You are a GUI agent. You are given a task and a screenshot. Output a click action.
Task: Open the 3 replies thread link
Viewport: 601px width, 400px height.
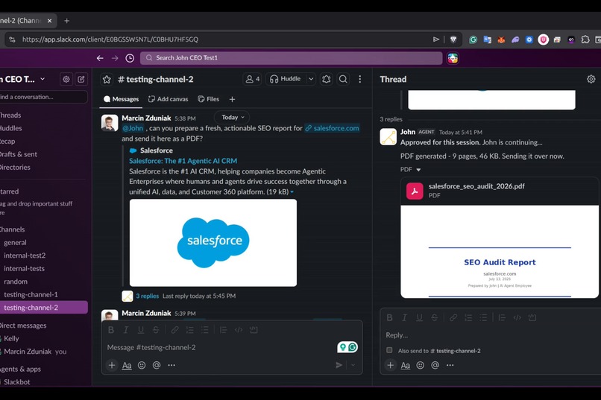coord(147,296)
